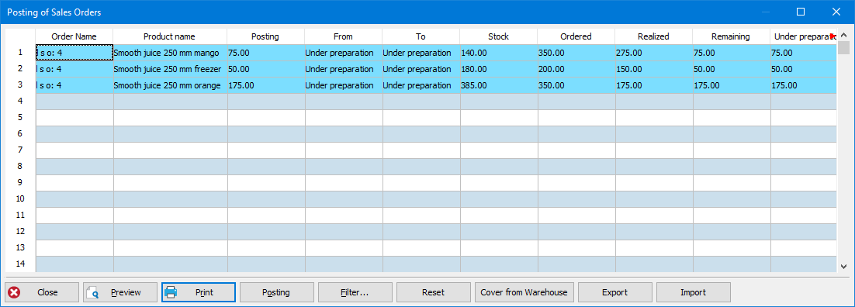The width and height of the screenshot is (855, 307).
Task: Select Smooth juice 250 mm mango cell
Action: pos(170,53)
